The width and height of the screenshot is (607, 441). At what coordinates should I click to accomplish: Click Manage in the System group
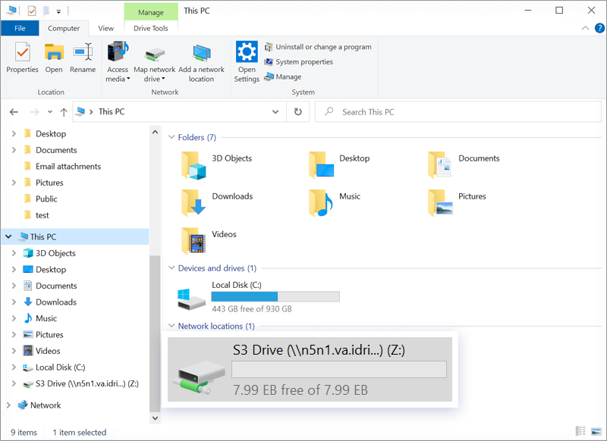(x=283, y=77)
